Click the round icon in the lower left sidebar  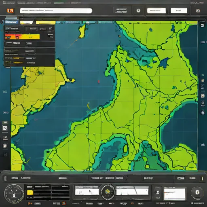pyautogui.click(x=5, y=146)
